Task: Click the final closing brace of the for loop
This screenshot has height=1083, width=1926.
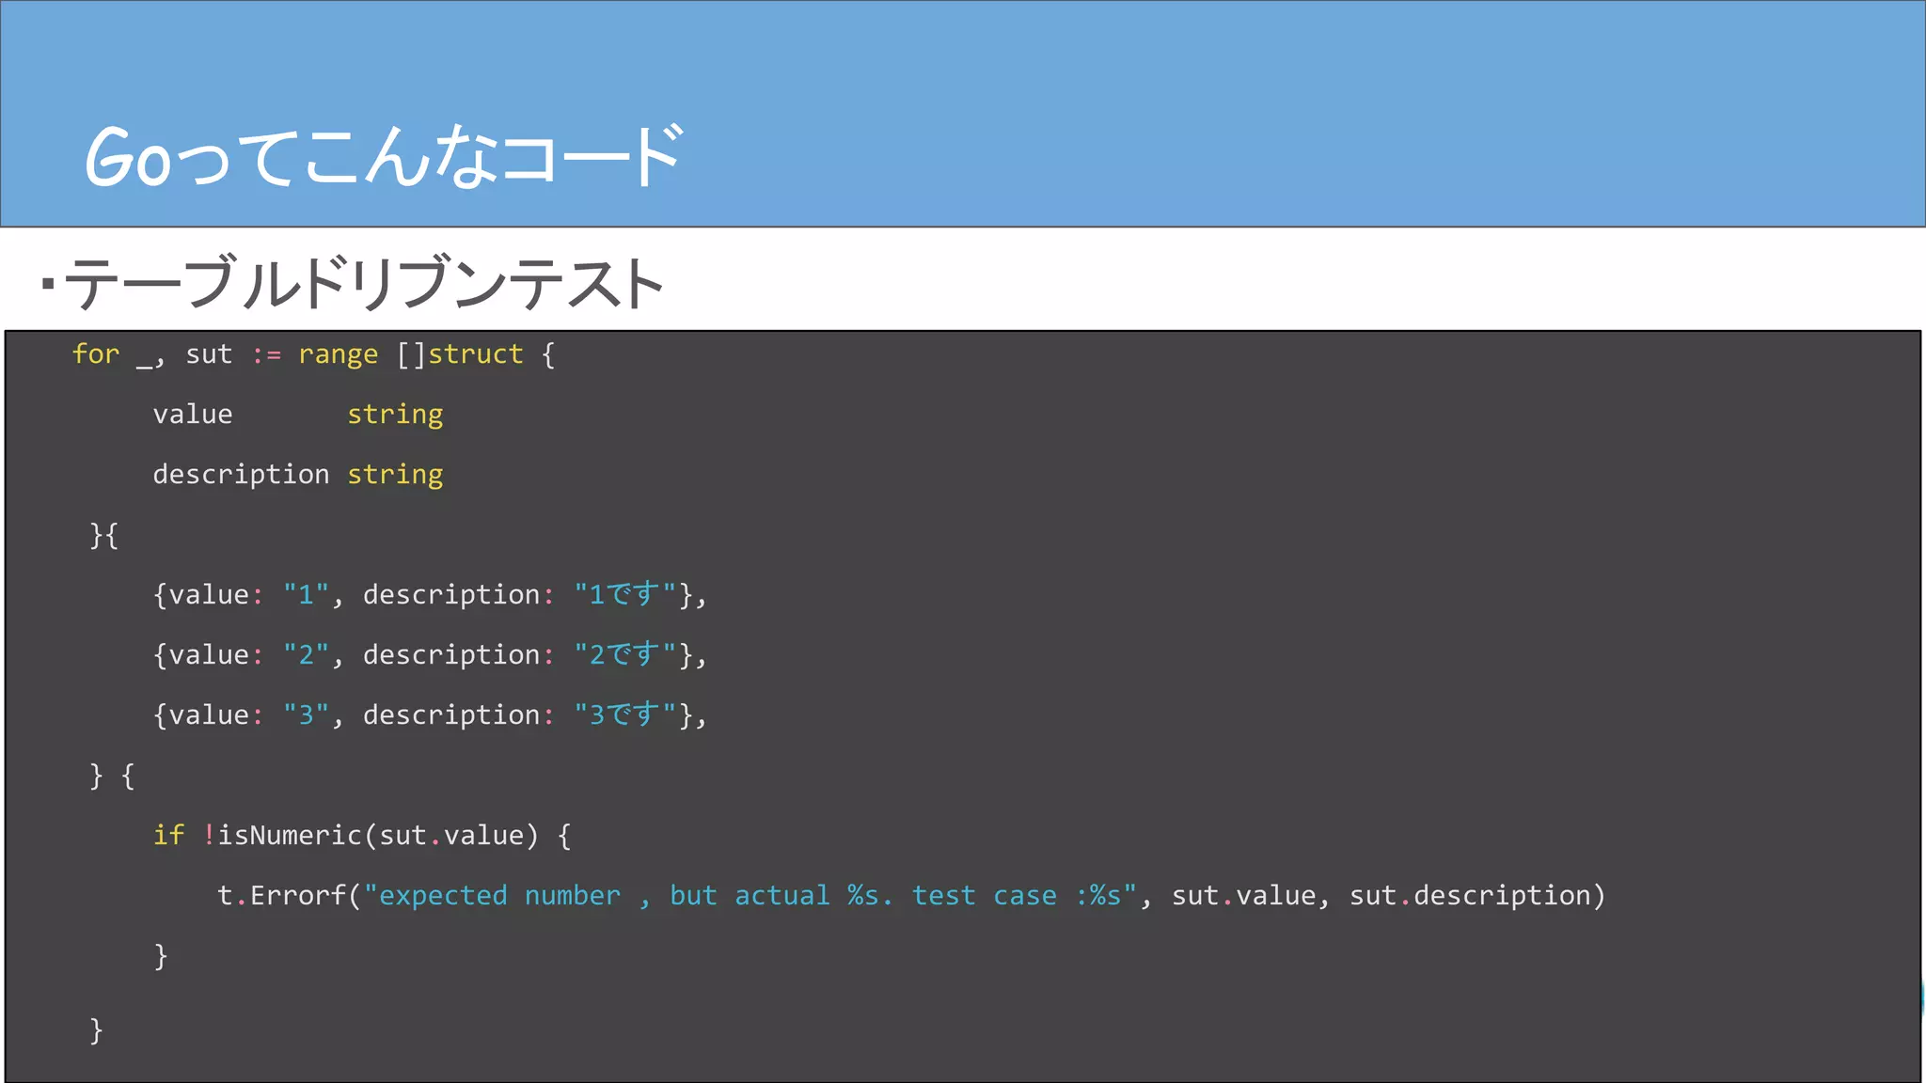Action: point(96,1030)
